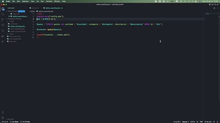
Task: Select index.php under Open Editors
Action: pyautogui.click(x=15, y=14)
